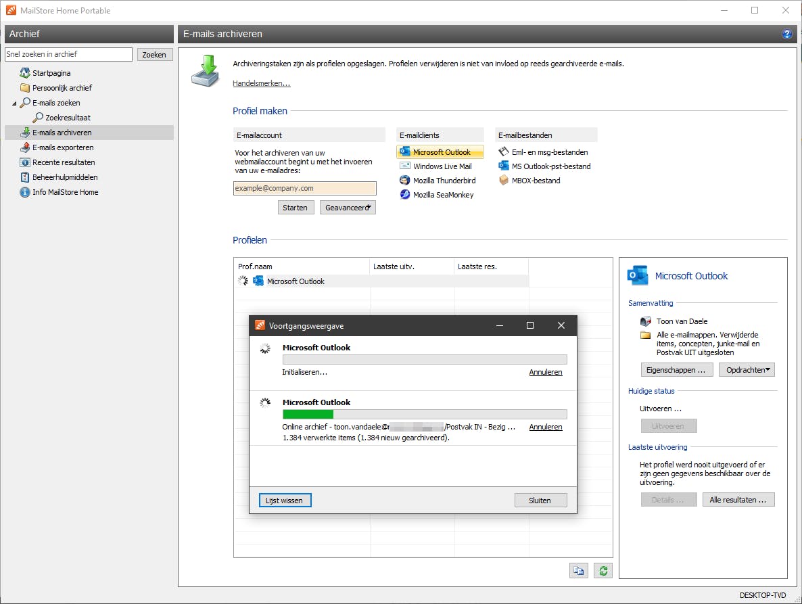This screenshot has height=604, width=802.
Task: Sort by Laatste res. column header
Action: [x=491, y=266]
